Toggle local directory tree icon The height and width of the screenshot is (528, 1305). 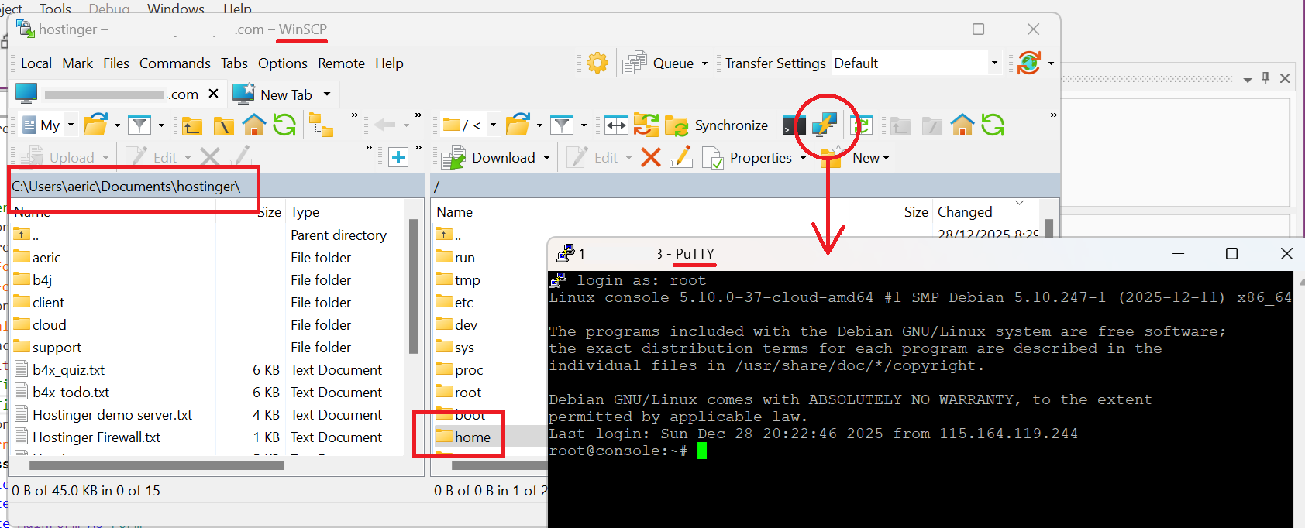click(x=321, y=125)
